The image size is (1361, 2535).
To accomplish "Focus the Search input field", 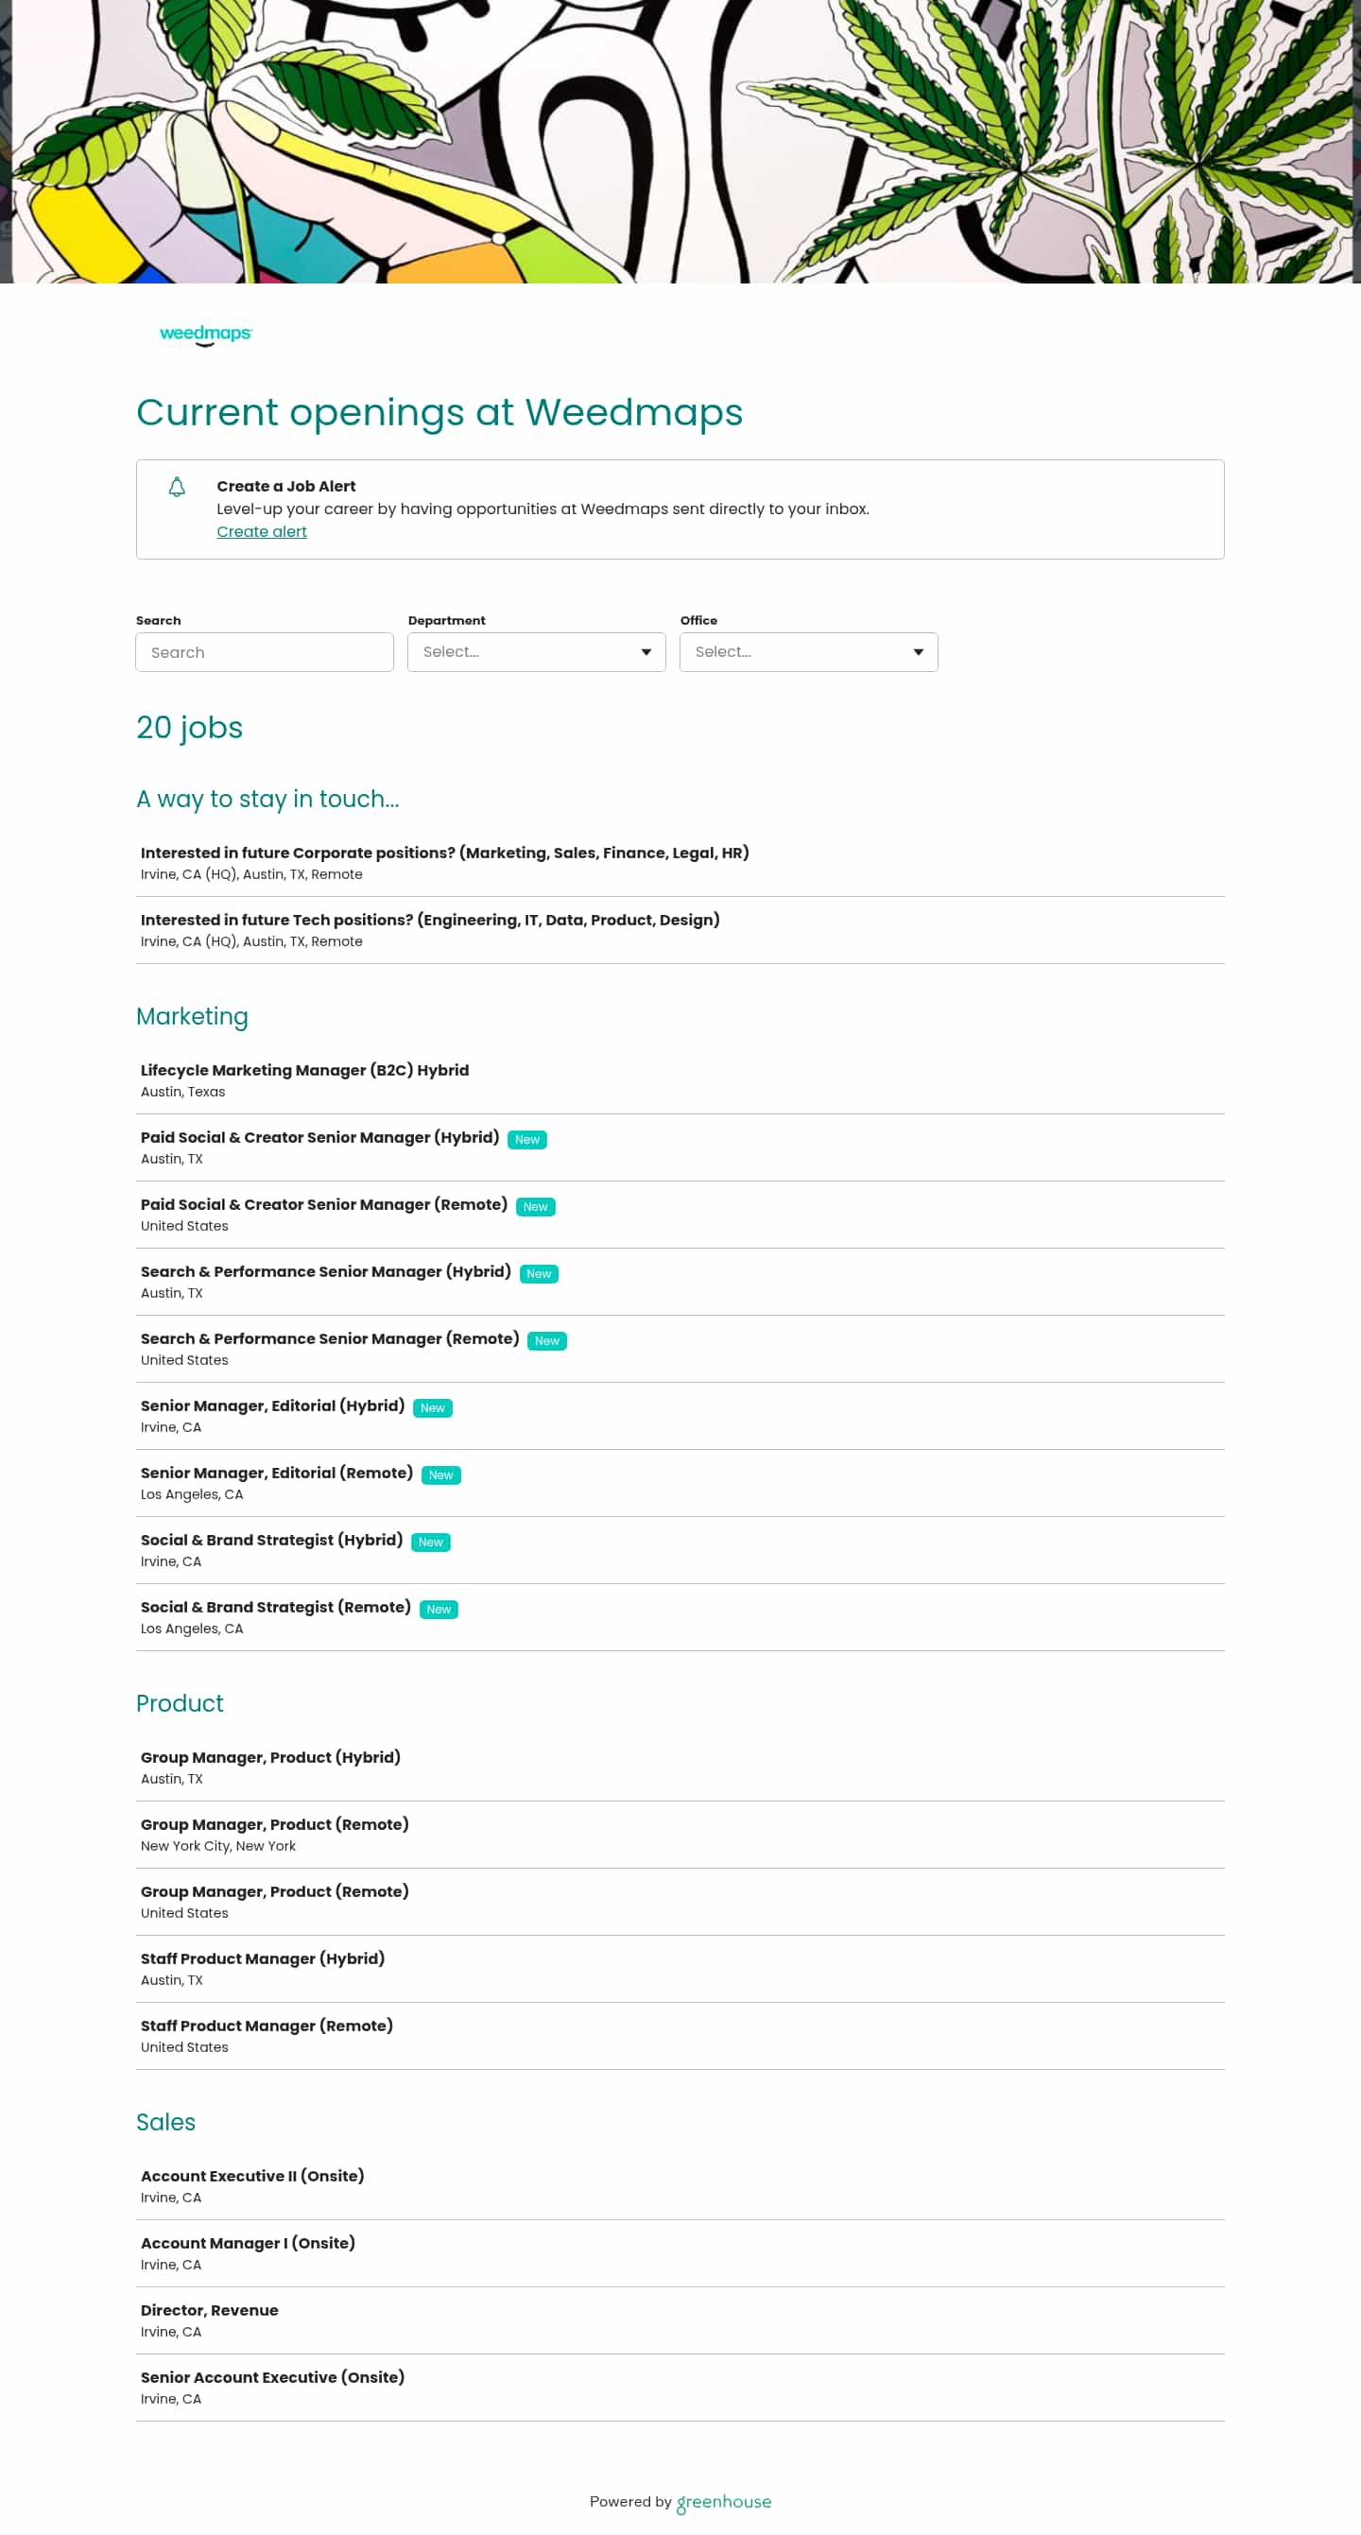I will (265, 652).
